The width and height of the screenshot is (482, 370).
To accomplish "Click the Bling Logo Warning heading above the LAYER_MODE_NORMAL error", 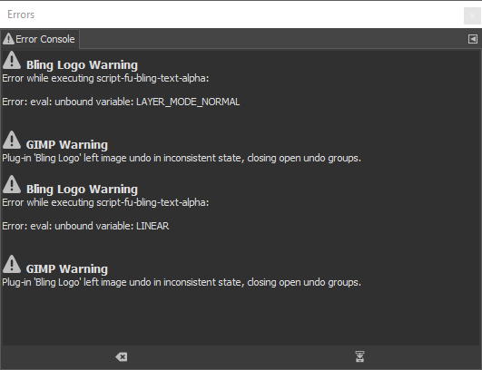I will (x=82, y=64).
